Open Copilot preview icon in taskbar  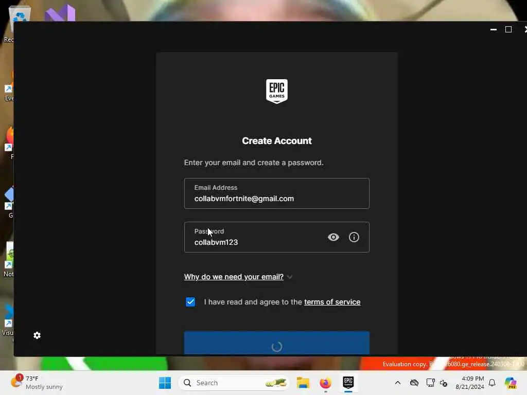511,383
